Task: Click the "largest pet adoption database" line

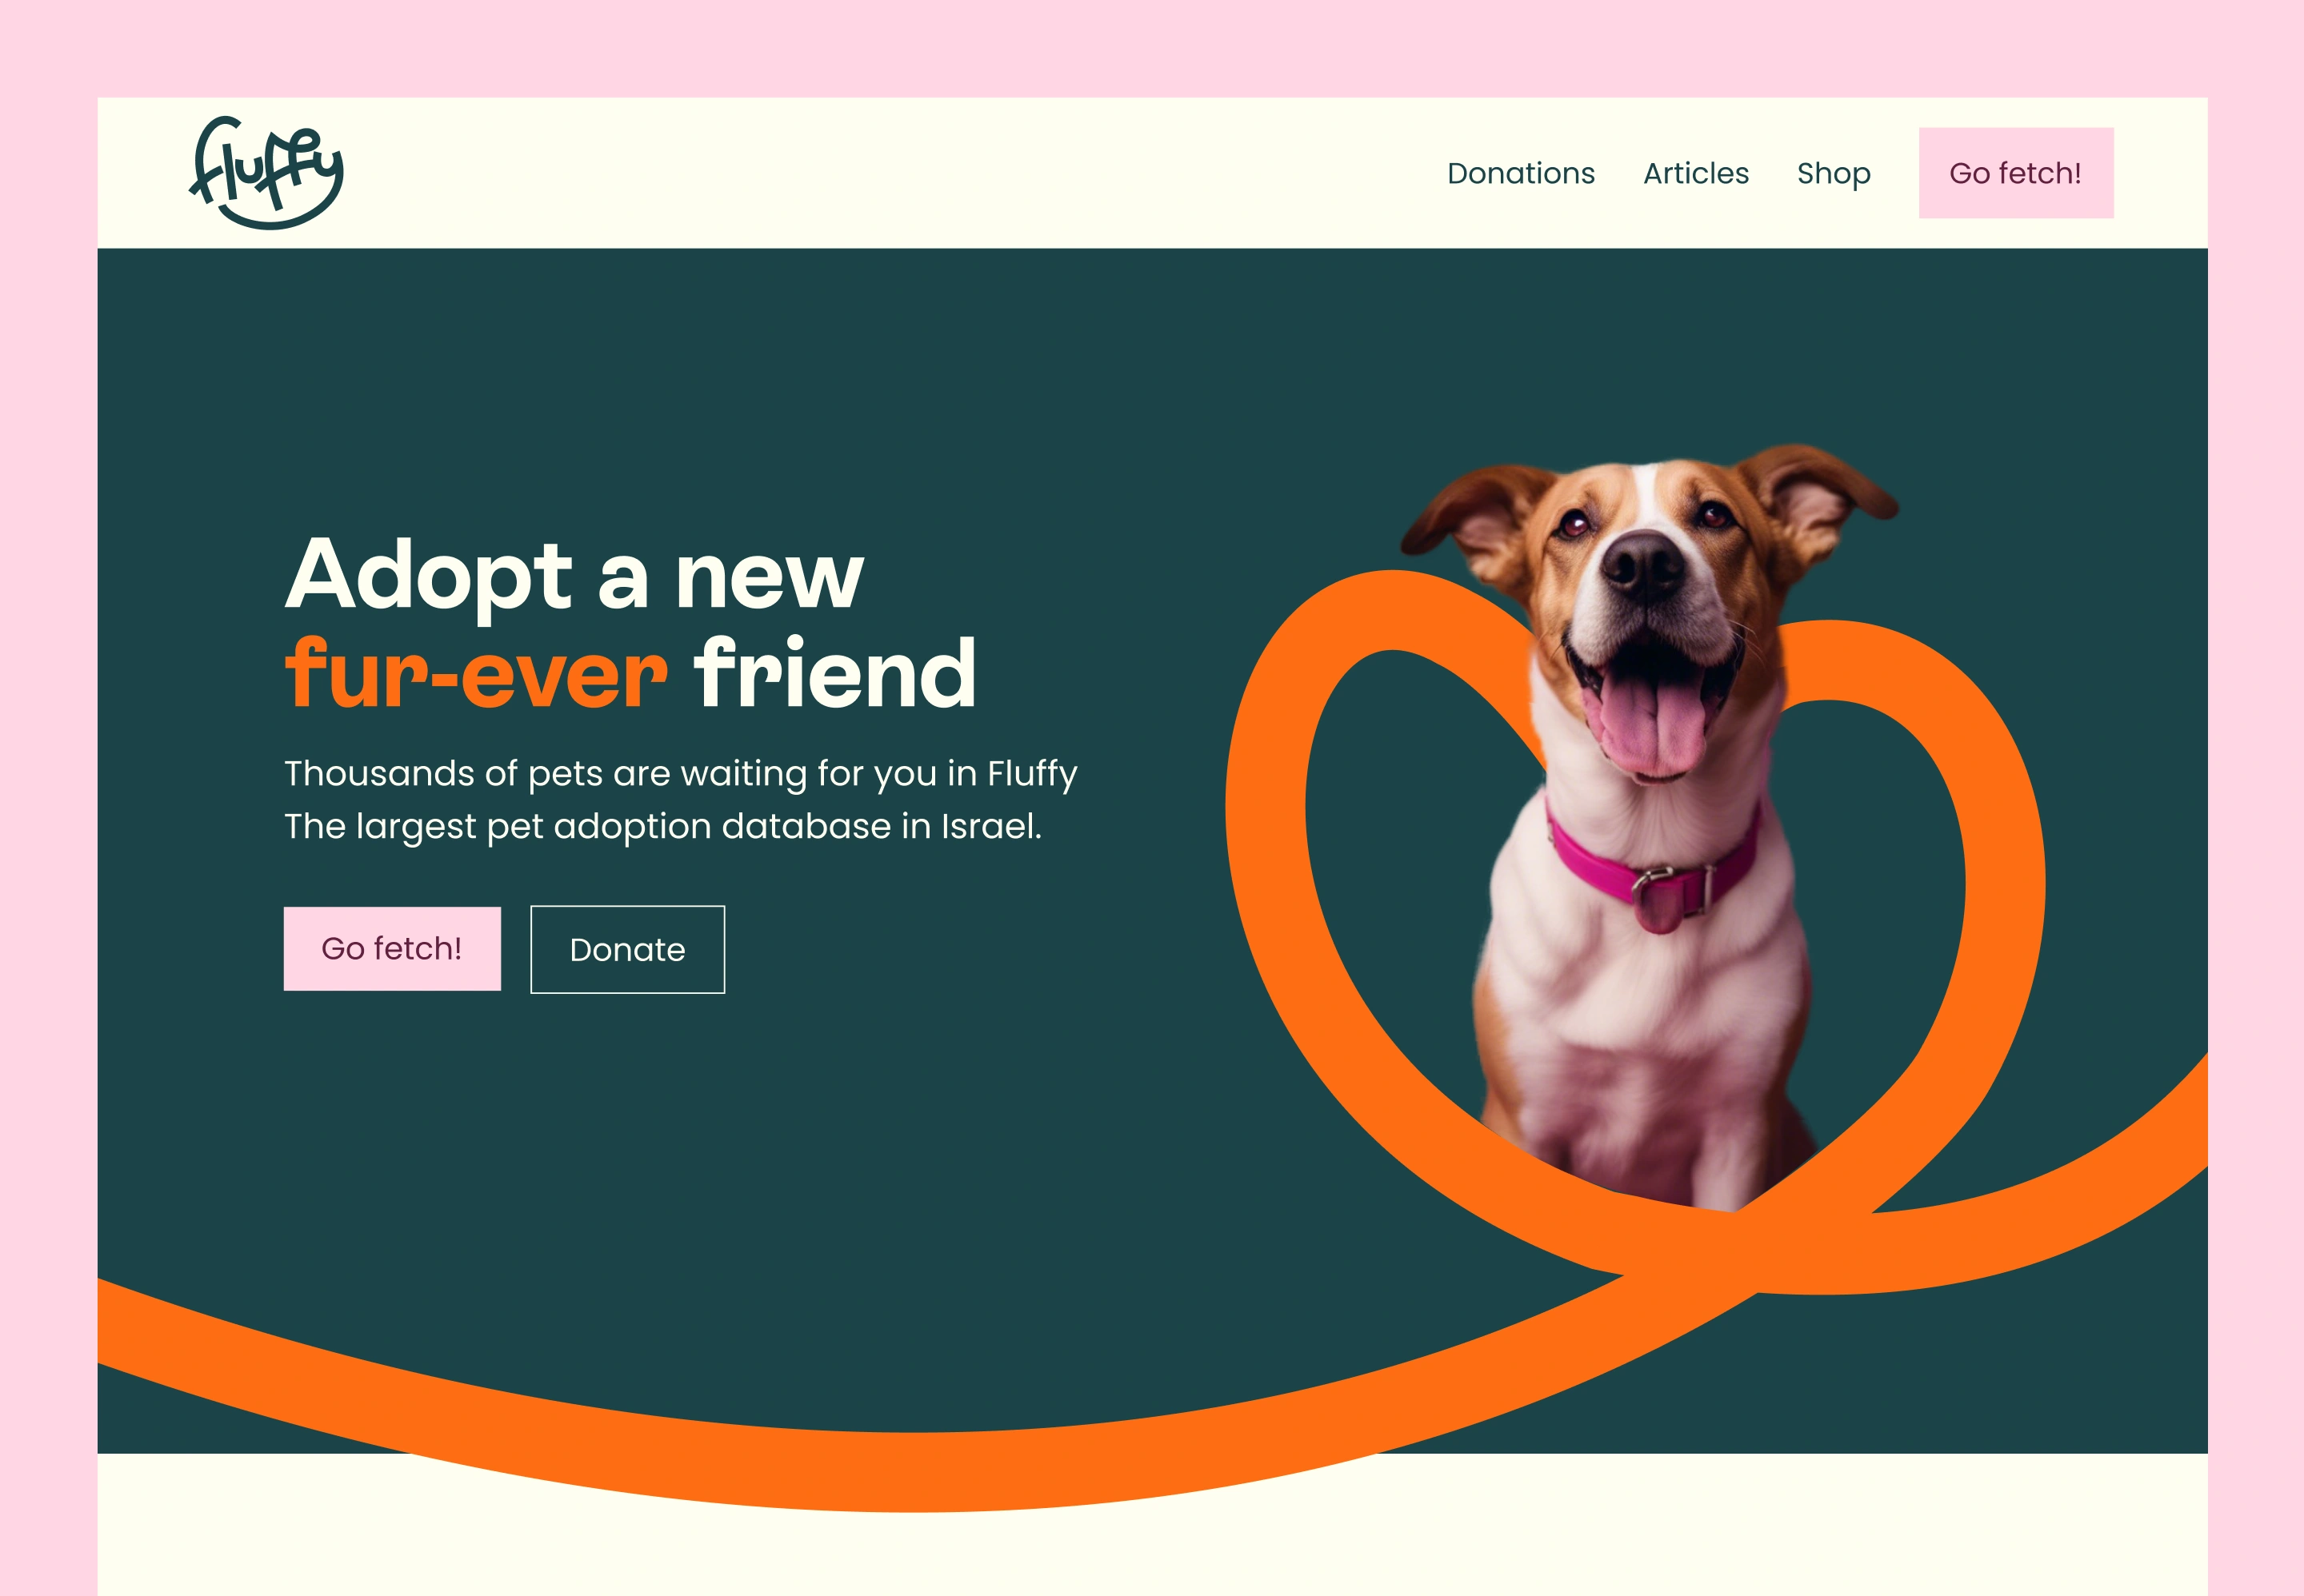Action: 663,827
